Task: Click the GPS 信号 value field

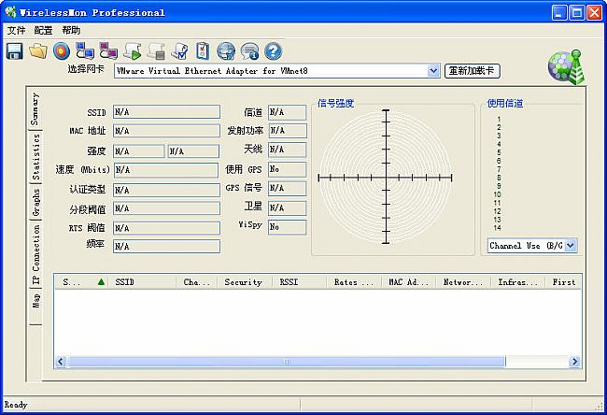Action: click(288, 188)
